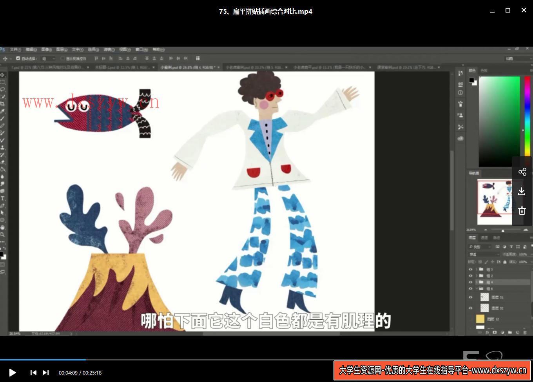The height and width of the screenshot is (382, 533).
Task: Select the Clone Stamp tool
Action: 3,148
